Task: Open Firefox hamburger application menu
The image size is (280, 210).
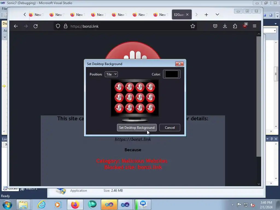Action: pos(255,26)
